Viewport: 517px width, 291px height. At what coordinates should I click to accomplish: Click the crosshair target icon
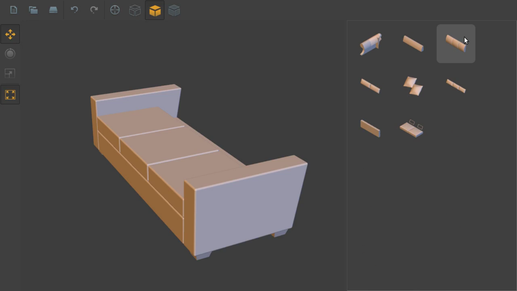click(115, 10)
